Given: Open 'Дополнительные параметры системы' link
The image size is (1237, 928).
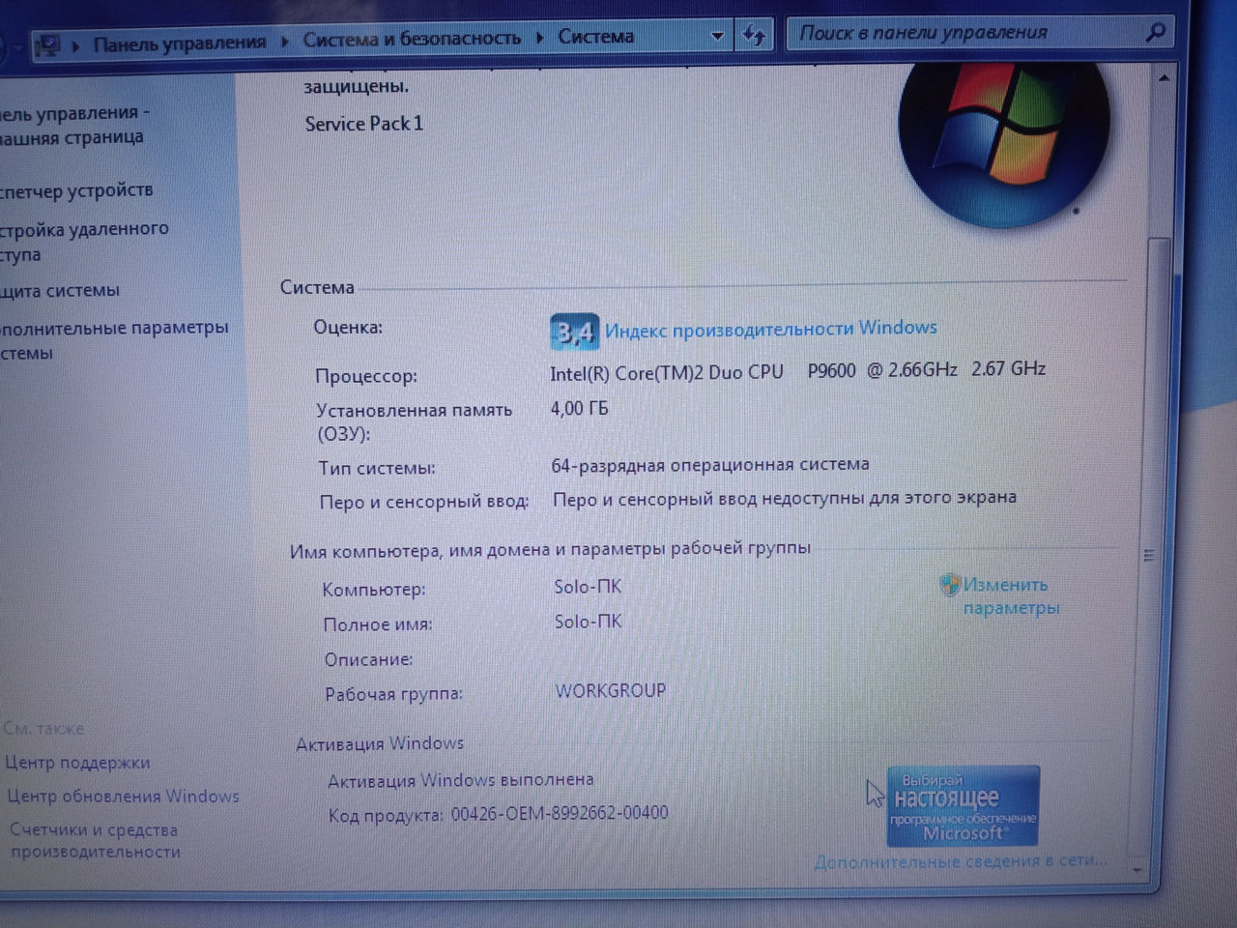Looking at the screenshot, I should point(114,340).
